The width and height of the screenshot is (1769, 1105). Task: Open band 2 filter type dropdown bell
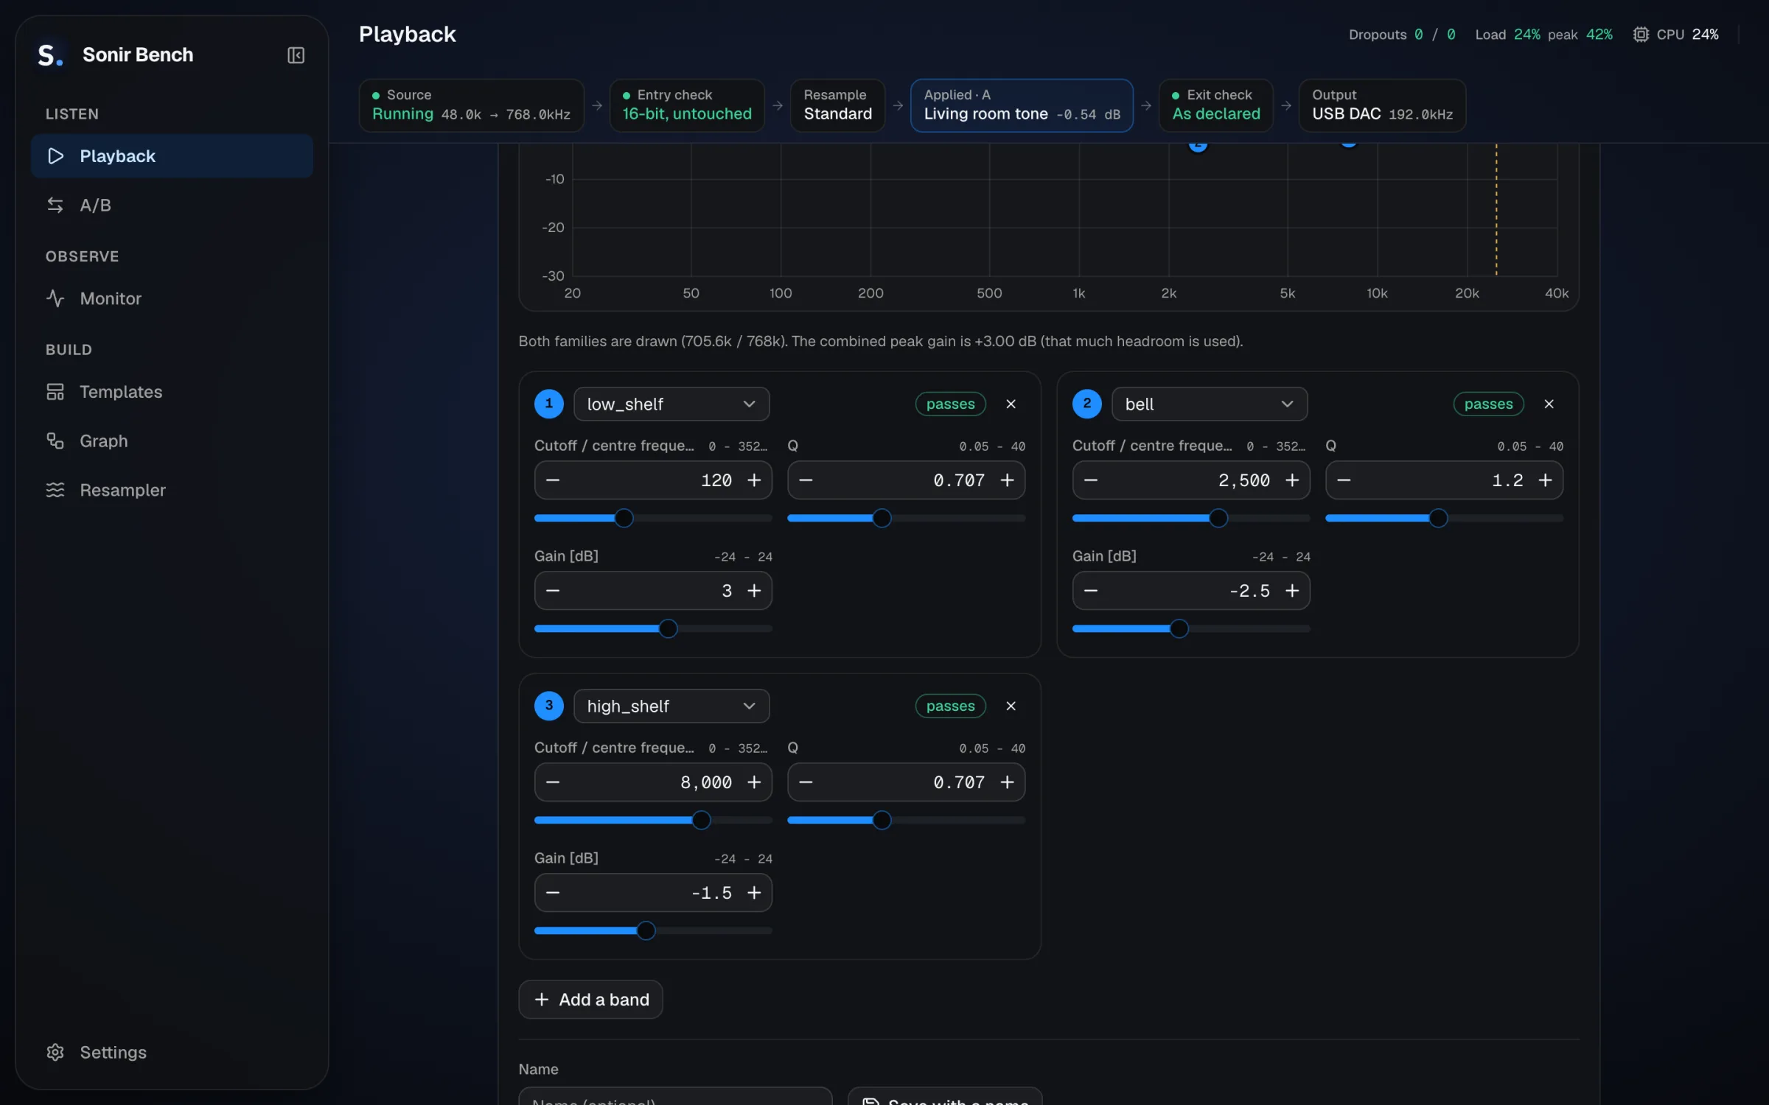pos(1210,404)
